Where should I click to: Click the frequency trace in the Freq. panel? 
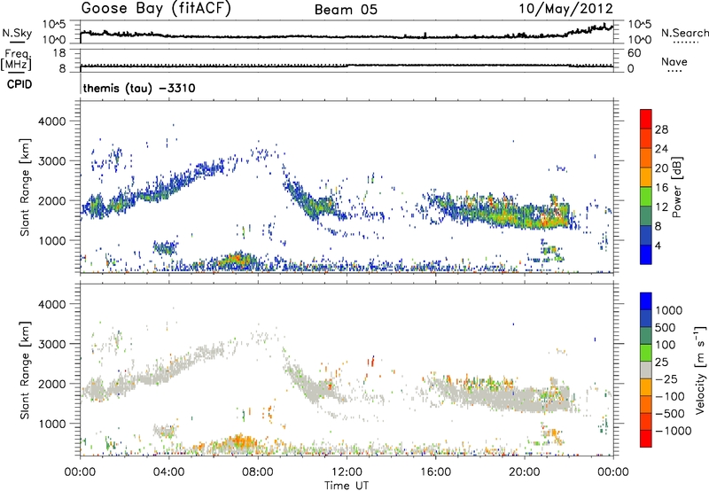(347, 66)
